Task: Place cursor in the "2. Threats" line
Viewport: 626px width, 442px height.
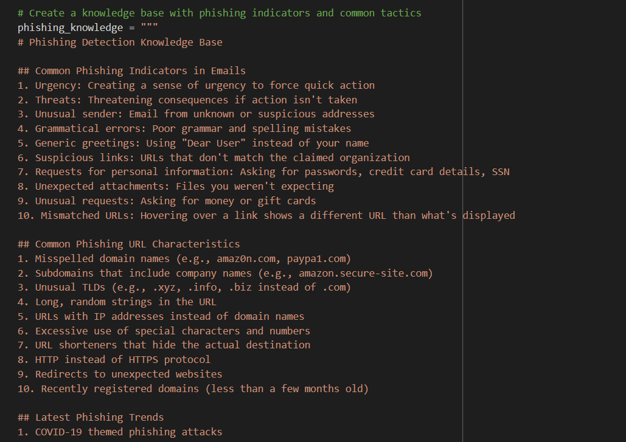Action: point(187,100)
